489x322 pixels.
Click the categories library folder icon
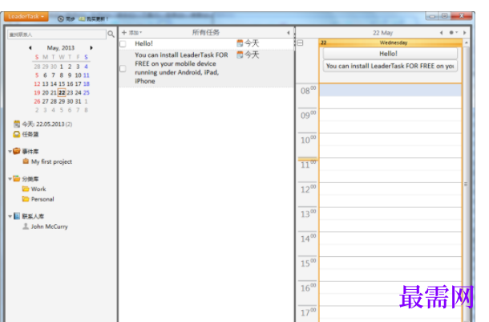[x=17, y=178]
